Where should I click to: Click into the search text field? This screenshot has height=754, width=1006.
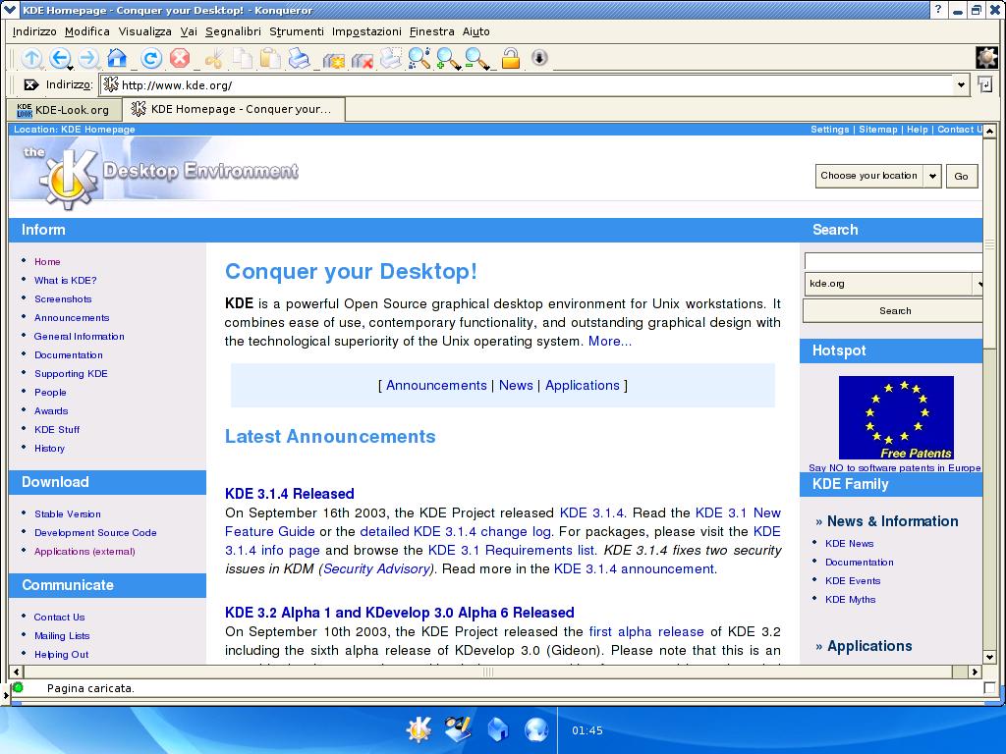click(893, 261)
